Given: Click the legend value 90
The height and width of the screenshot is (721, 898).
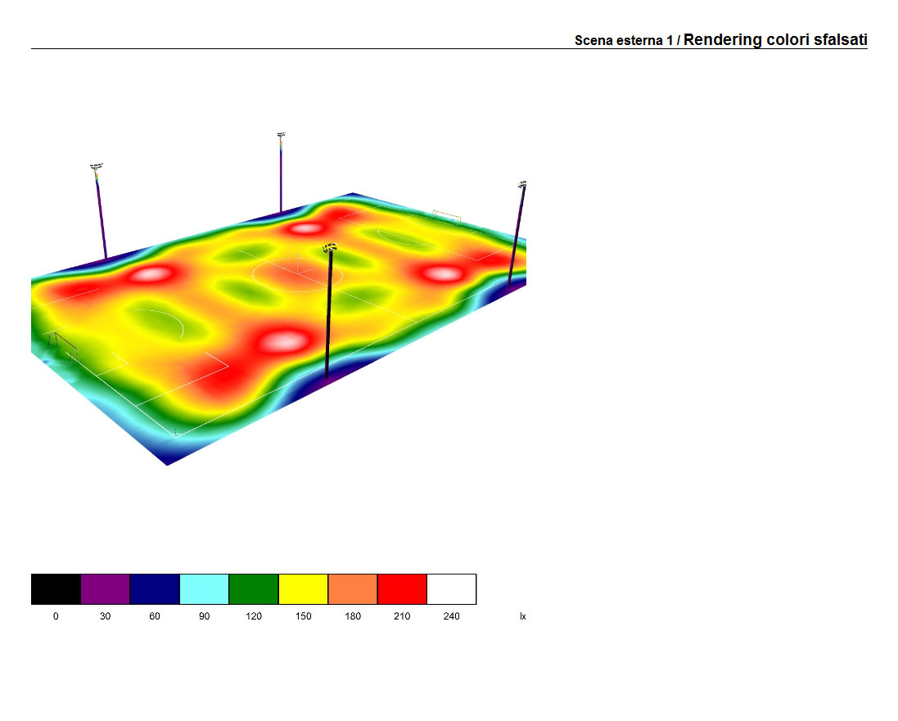Looking at the screenshot, I should click(x=205, y=616).
